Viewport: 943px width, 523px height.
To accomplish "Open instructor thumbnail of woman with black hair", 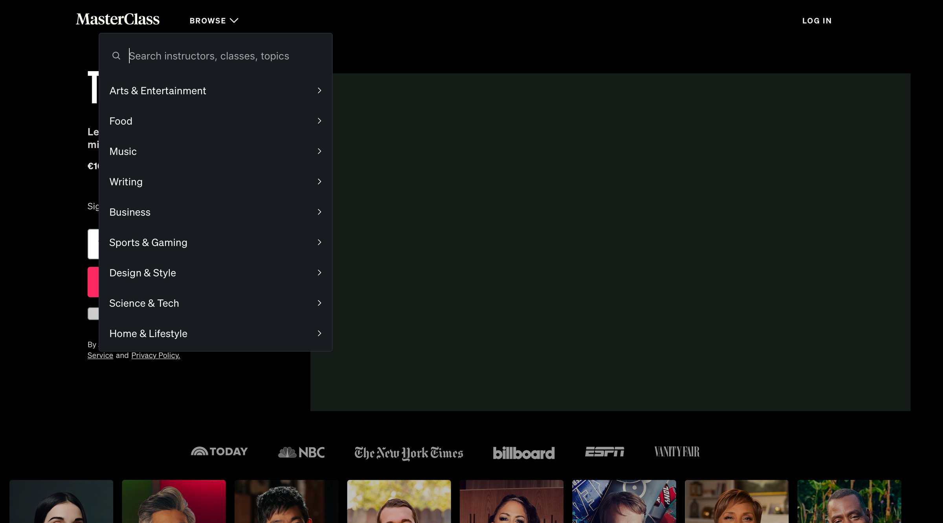I will pyautogui.click(x=61, y=501).
